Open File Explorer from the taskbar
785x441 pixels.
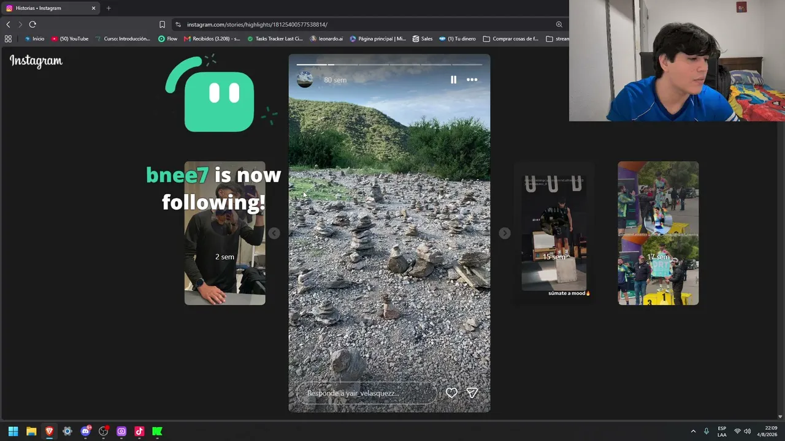31,431
